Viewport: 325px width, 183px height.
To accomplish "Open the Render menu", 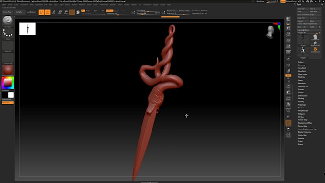I will pyautogui.click(x=113, y=5).
